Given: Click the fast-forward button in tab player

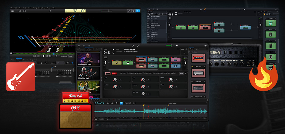Looking at the screenshot, I should click(x=47, y=56).
